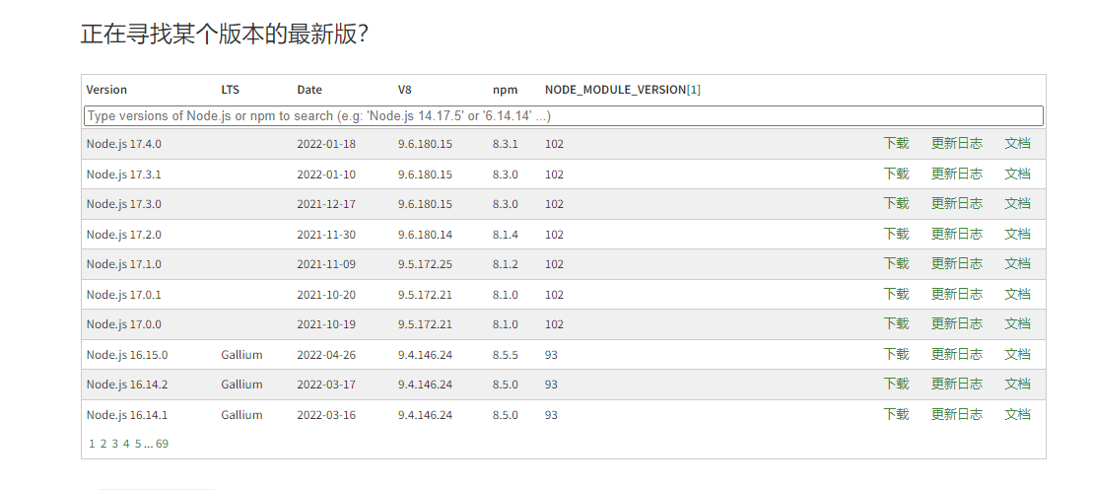Viewport: 1093px width, 490px height.
Task: Click 下载 for Node.js 17.0.0
Action: pos(896,323)
